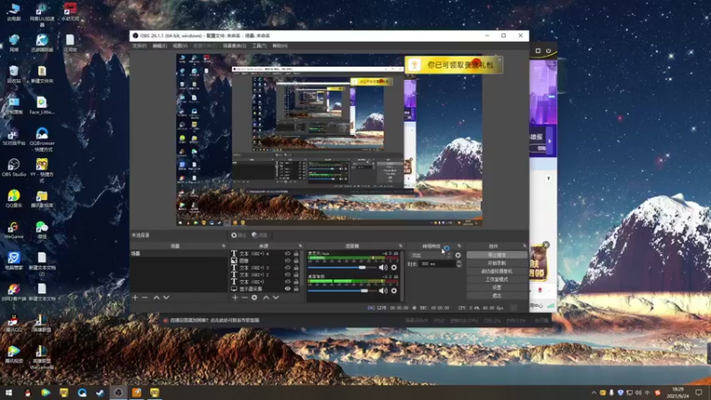711x400 pixels.
Task: Click 停止推流 button
Action: click(497, 255)
